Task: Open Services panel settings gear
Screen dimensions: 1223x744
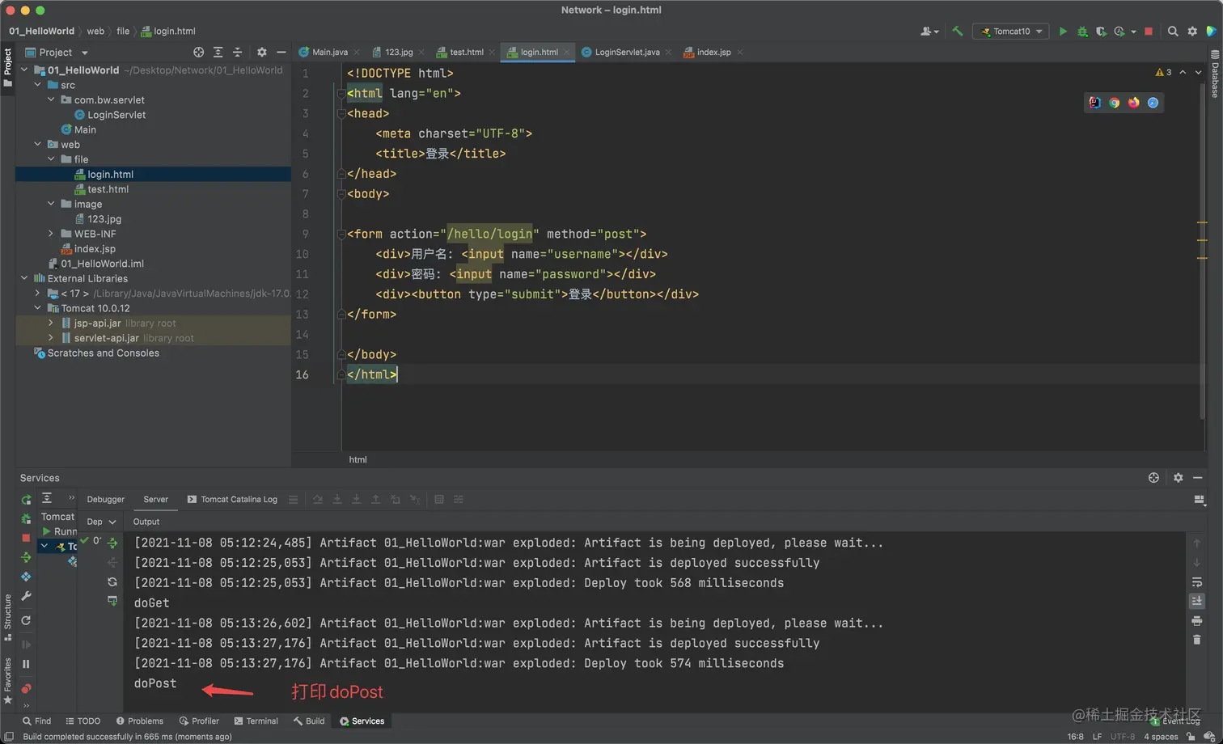Action: tap(1178, 478)
